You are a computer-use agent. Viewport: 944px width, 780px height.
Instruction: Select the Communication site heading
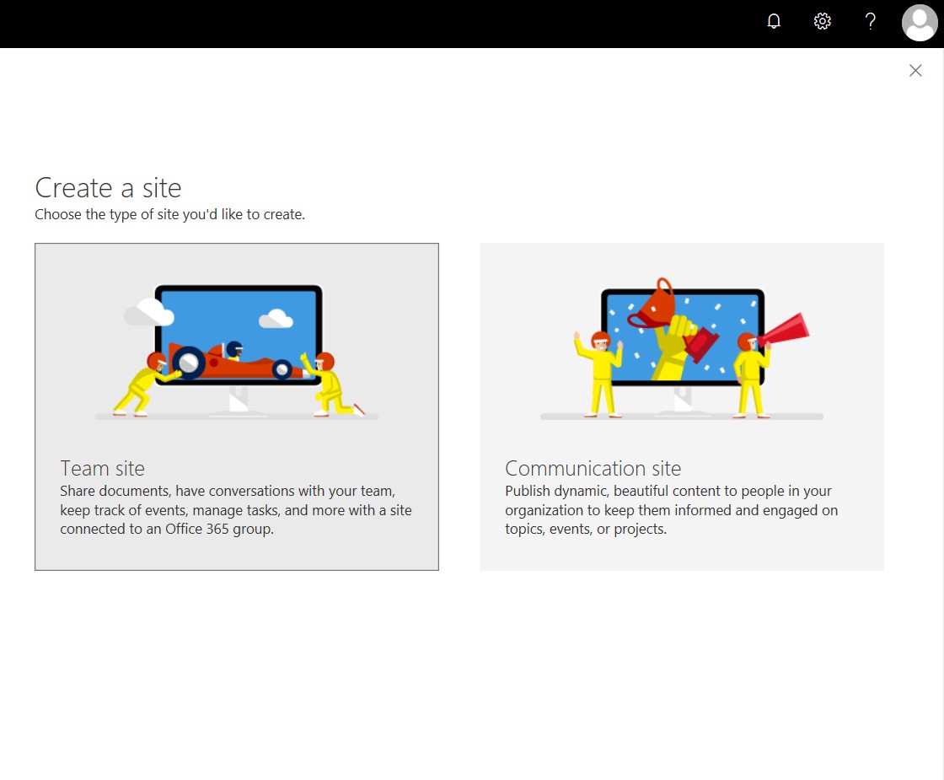coord(593,468)
